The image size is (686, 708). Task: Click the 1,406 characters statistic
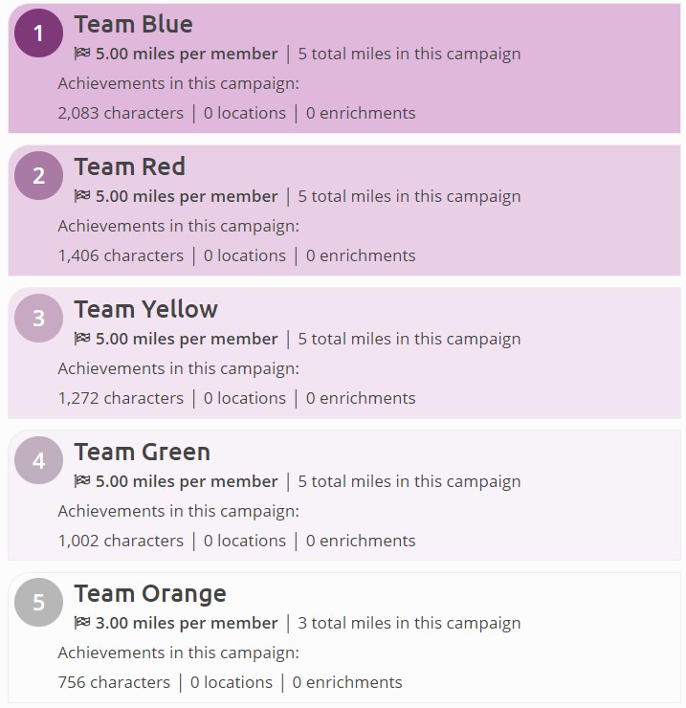(x=121, y=255)
